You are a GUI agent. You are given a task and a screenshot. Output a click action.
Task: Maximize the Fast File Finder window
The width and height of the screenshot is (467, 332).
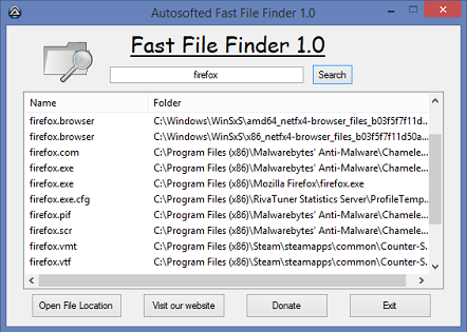414,9
